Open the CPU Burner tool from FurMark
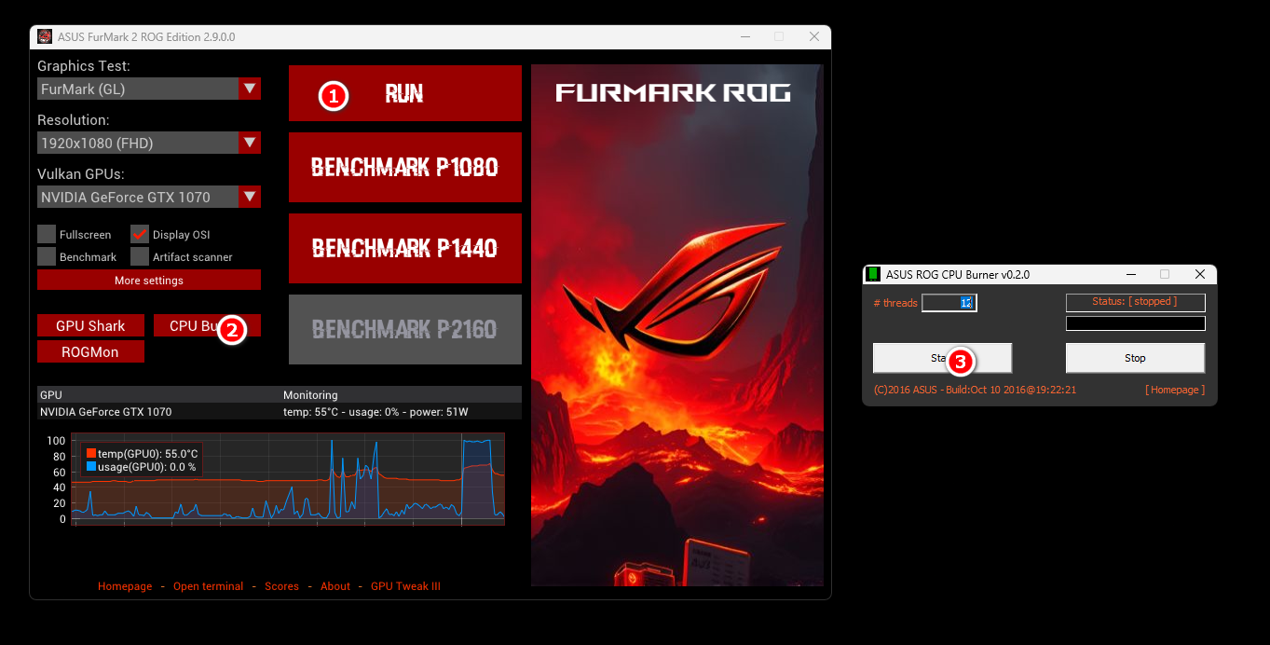This screenshot has height=645, width=1270. pos(207,325)
